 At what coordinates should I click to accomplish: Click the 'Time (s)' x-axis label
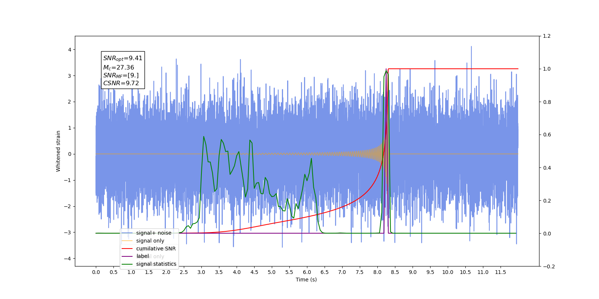306,280
